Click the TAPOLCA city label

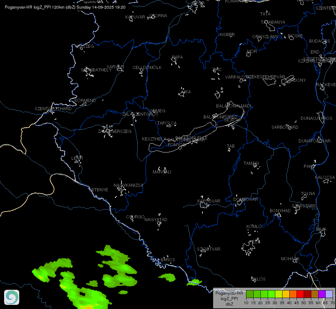(x=167, y=123)
